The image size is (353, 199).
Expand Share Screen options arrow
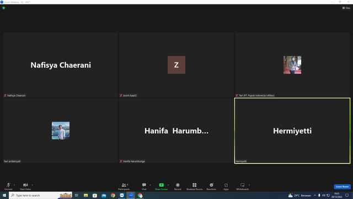coord(168,185)
